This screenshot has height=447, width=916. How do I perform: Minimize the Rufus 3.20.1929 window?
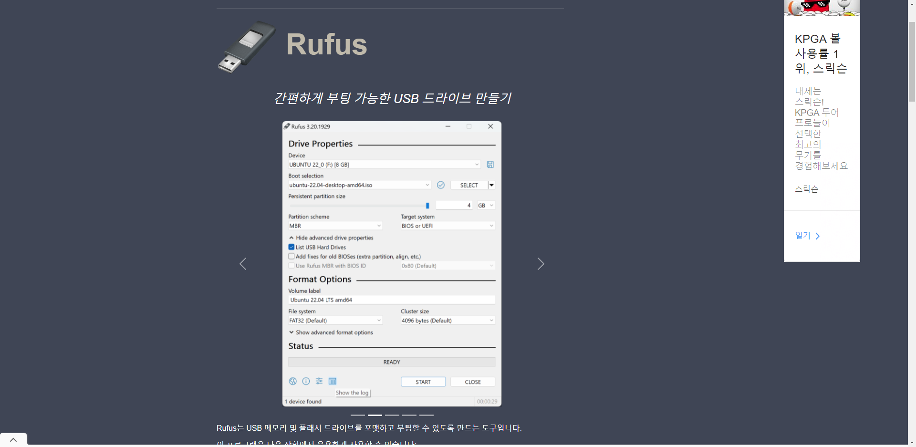[448, 126]
